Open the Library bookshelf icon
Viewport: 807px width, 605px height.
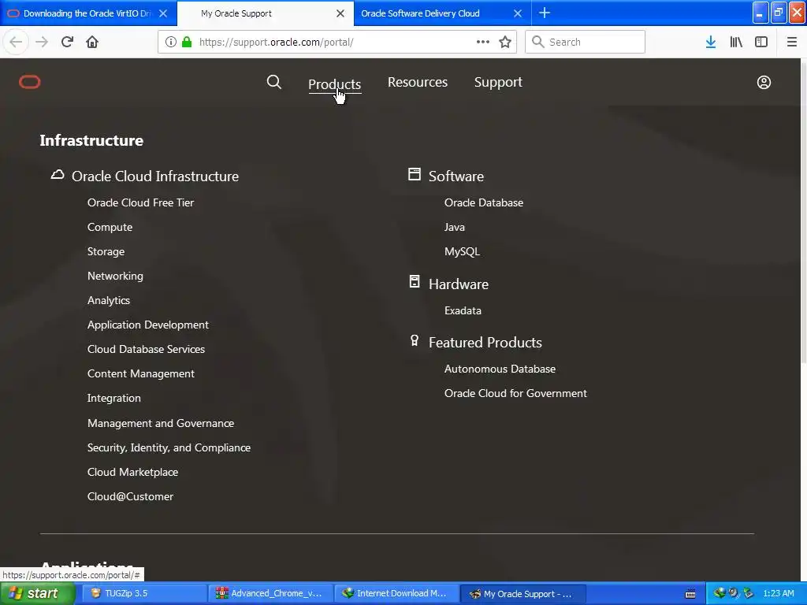coord(736,43)
